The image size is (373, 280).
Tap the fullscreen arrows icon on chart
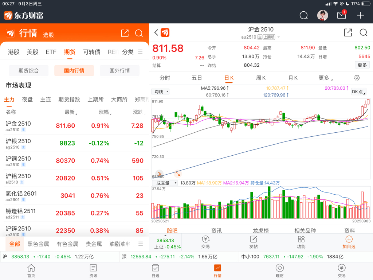click(x=178, y=174)
